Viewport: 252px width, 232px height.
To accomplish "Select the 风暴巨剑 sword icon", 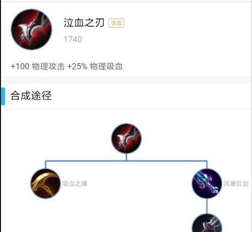I will pyautogui.click(x=207, y=184).
